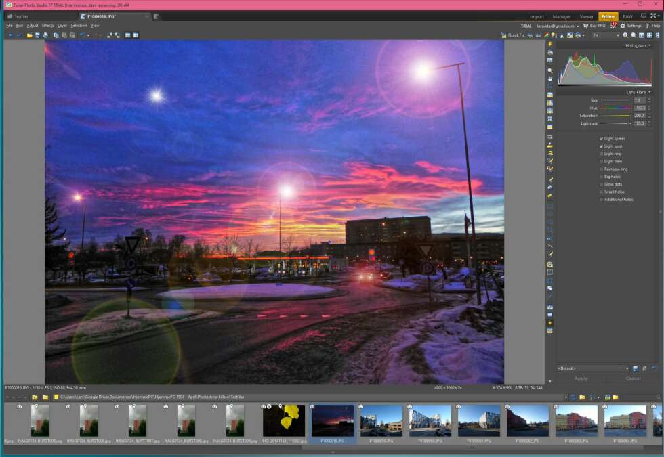This screenshot has height=457, width=664.
Task: Enable the Additional halos checkbox
Action: pos(602,200)
